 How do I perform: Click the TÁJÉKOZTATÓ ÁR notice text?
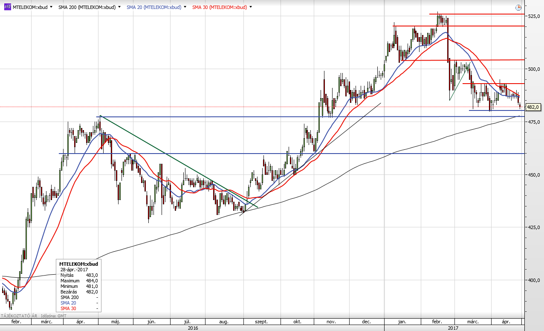tap(19, 316)
